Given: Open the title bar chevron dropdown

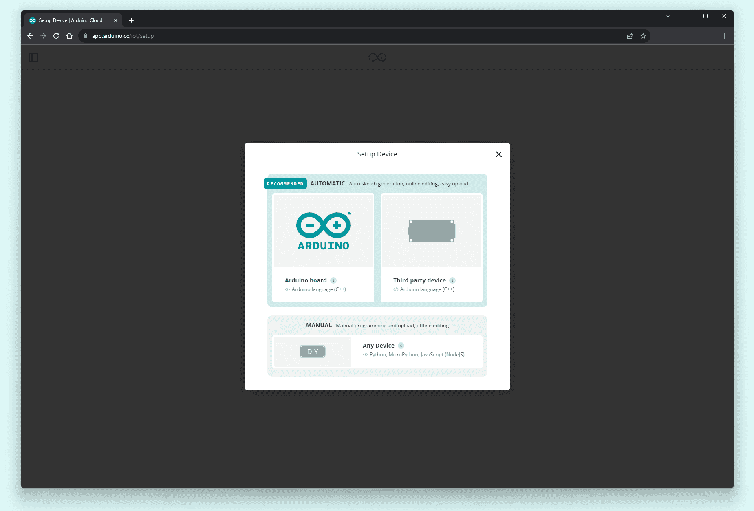Looking at the screenshot, I should (668, 16).
